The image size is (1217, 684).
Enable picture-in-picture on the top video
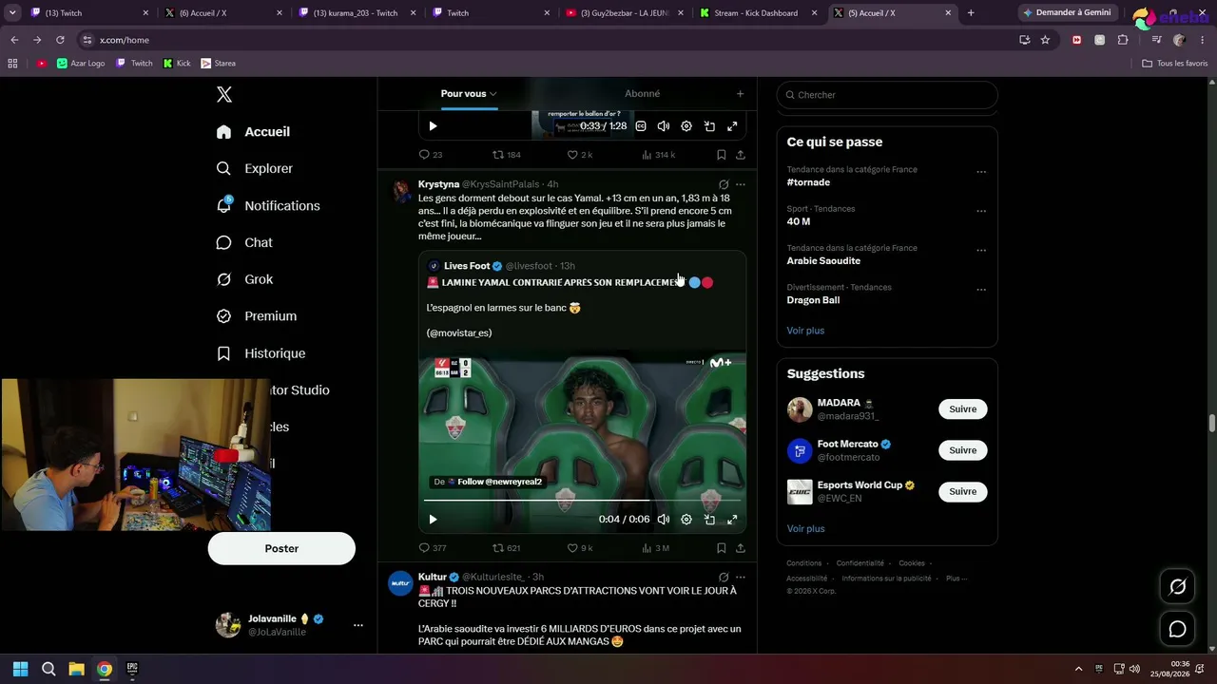coord(709,126)
